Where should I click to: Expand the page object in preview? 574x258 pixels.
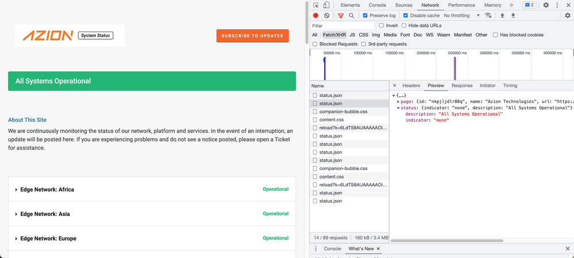(399, 102)
